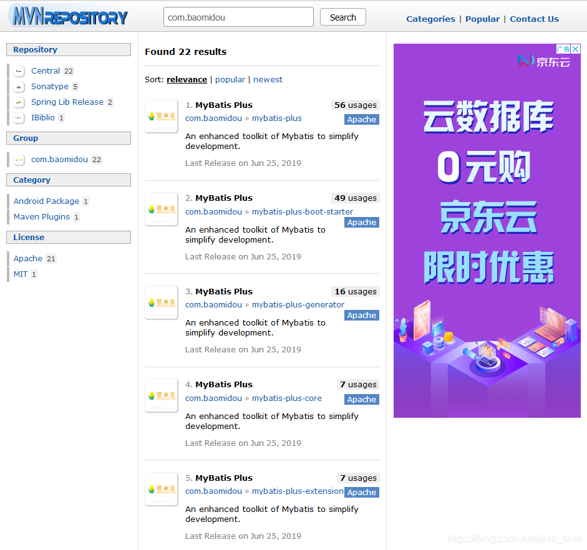Filter by Maven Plugins category

pos(42,217)
